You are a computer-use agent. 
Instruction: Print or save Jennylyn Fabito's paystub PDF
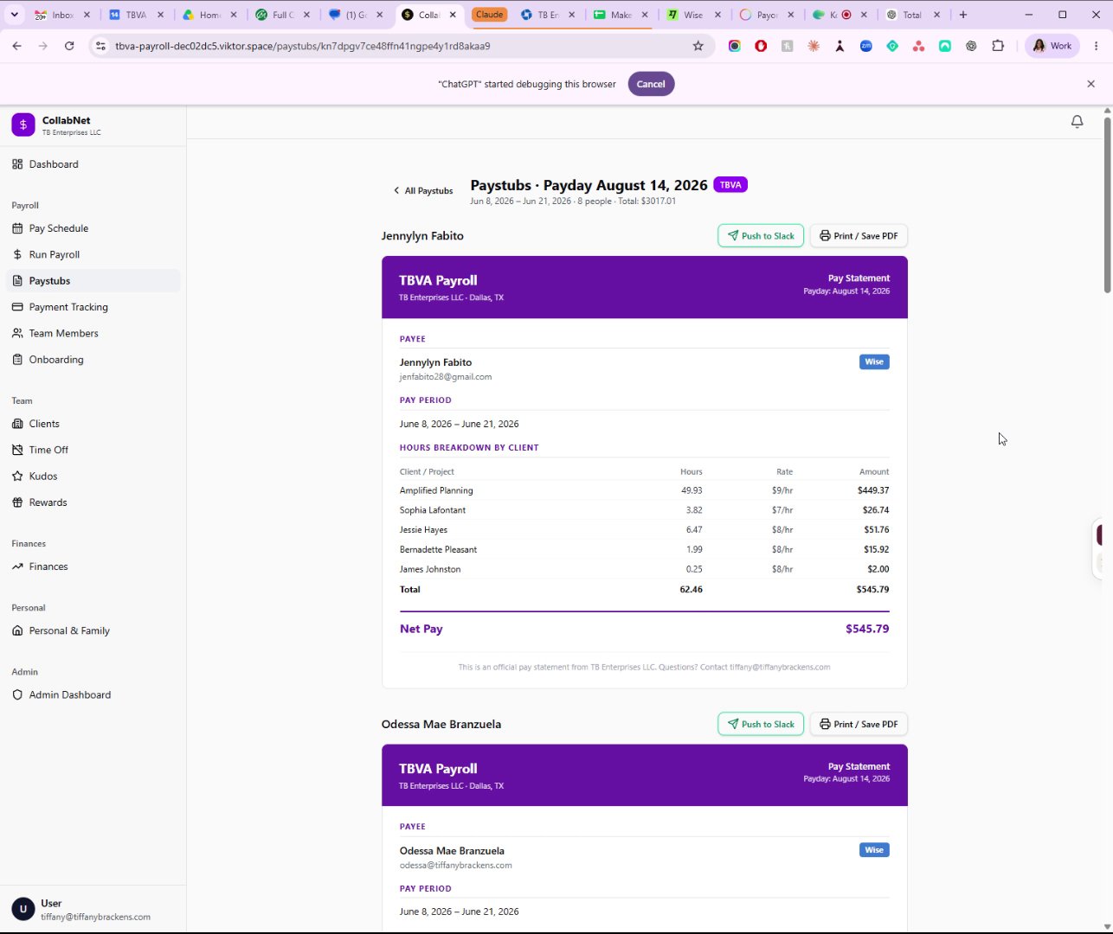[x=859, y=236]
